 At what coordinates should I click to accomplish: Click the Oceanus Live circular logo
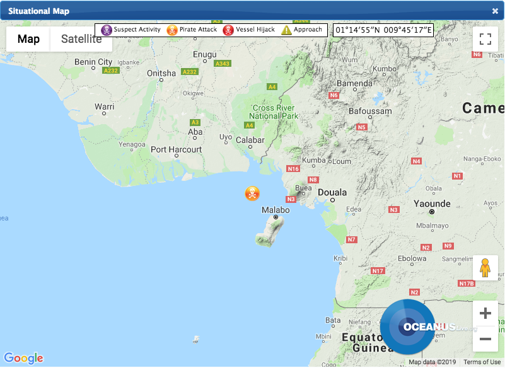[x=407, y=326]
